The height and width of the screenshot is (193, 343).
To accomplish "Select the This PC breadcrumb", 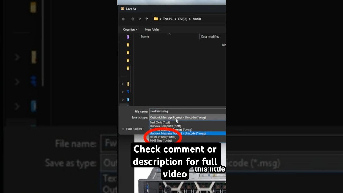I will click(168, 19).
